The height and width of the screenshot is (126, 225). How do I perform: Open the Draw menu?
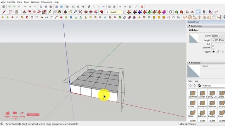pyautogui.click(x=20, y=2)
